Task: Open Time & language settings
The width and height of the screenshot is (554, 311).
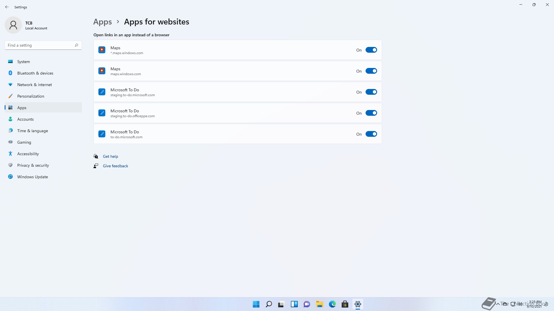Action: point(43,131)
